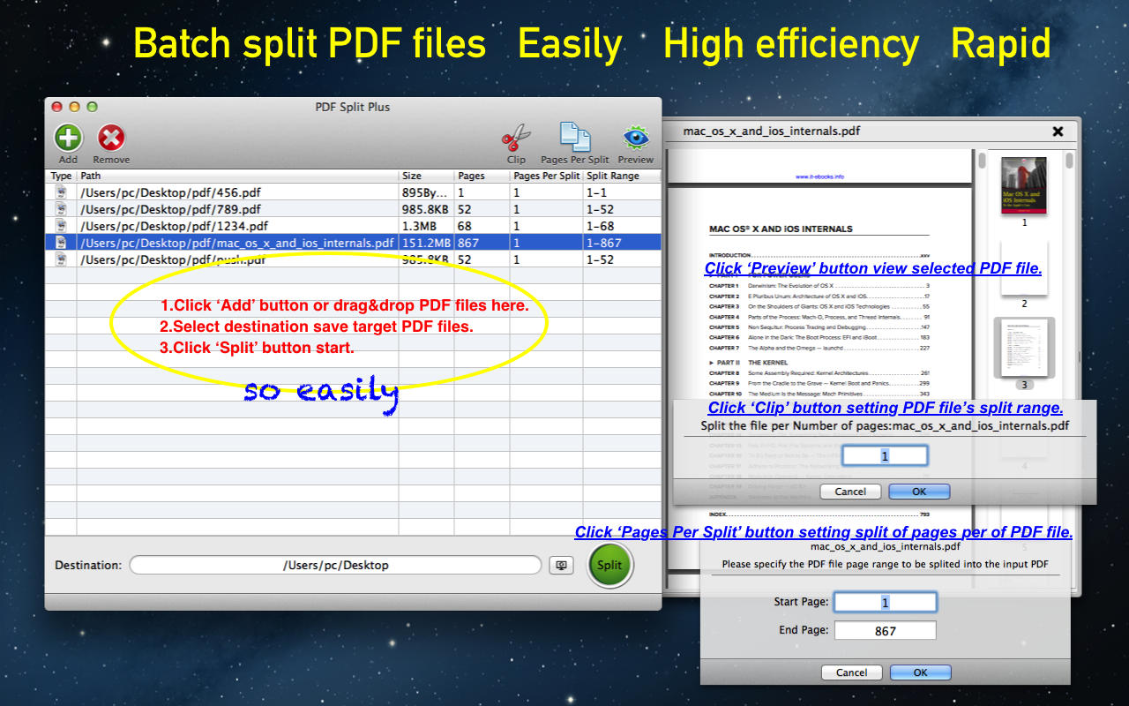Click the Split Range column header
The width and height of the screenshot is (1129, 706).
coord(622,176)
